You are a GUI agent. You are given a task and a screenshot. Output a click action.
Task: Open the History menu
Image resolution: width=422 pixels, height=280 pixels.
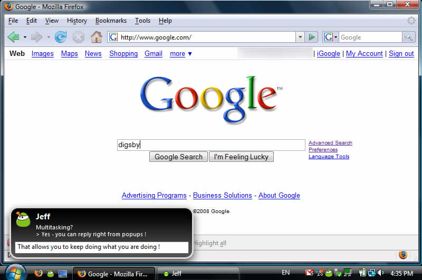tap(77, 21)
